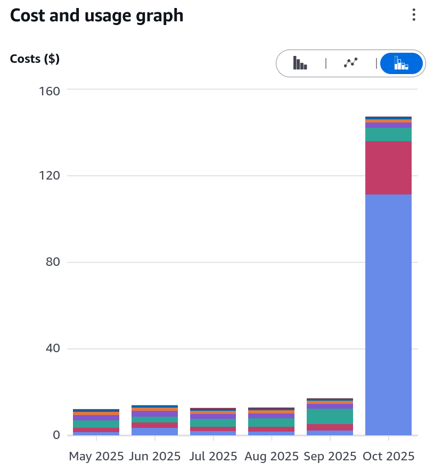Select the Costs ($) axis label
Image resolution: width=434 pixels, height=471 pixels.
point(35,59)
